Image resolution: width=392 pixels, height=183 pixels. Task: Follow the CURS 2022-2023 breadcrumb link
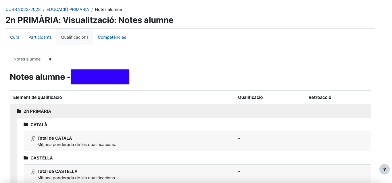point(23,9)
